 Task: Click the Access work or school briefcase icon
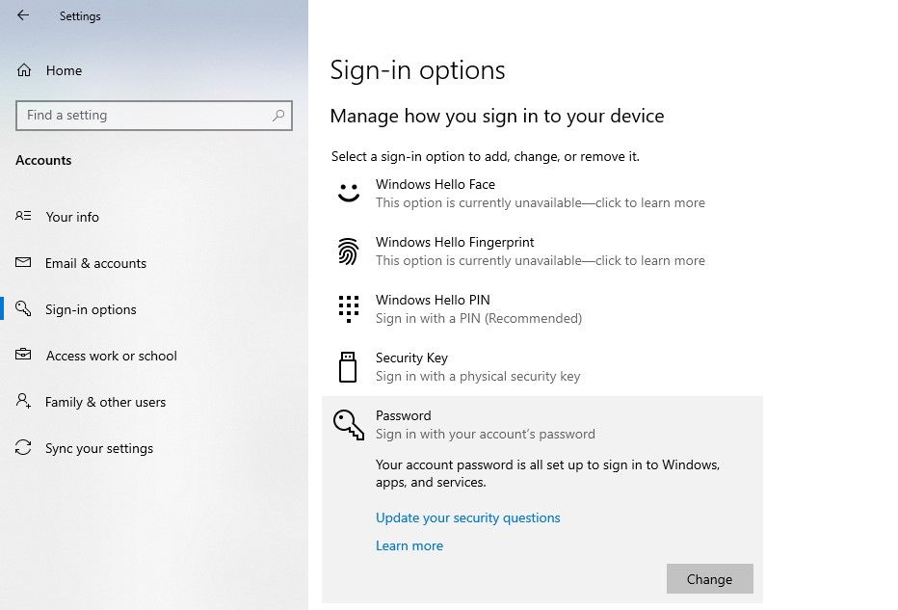24,356
